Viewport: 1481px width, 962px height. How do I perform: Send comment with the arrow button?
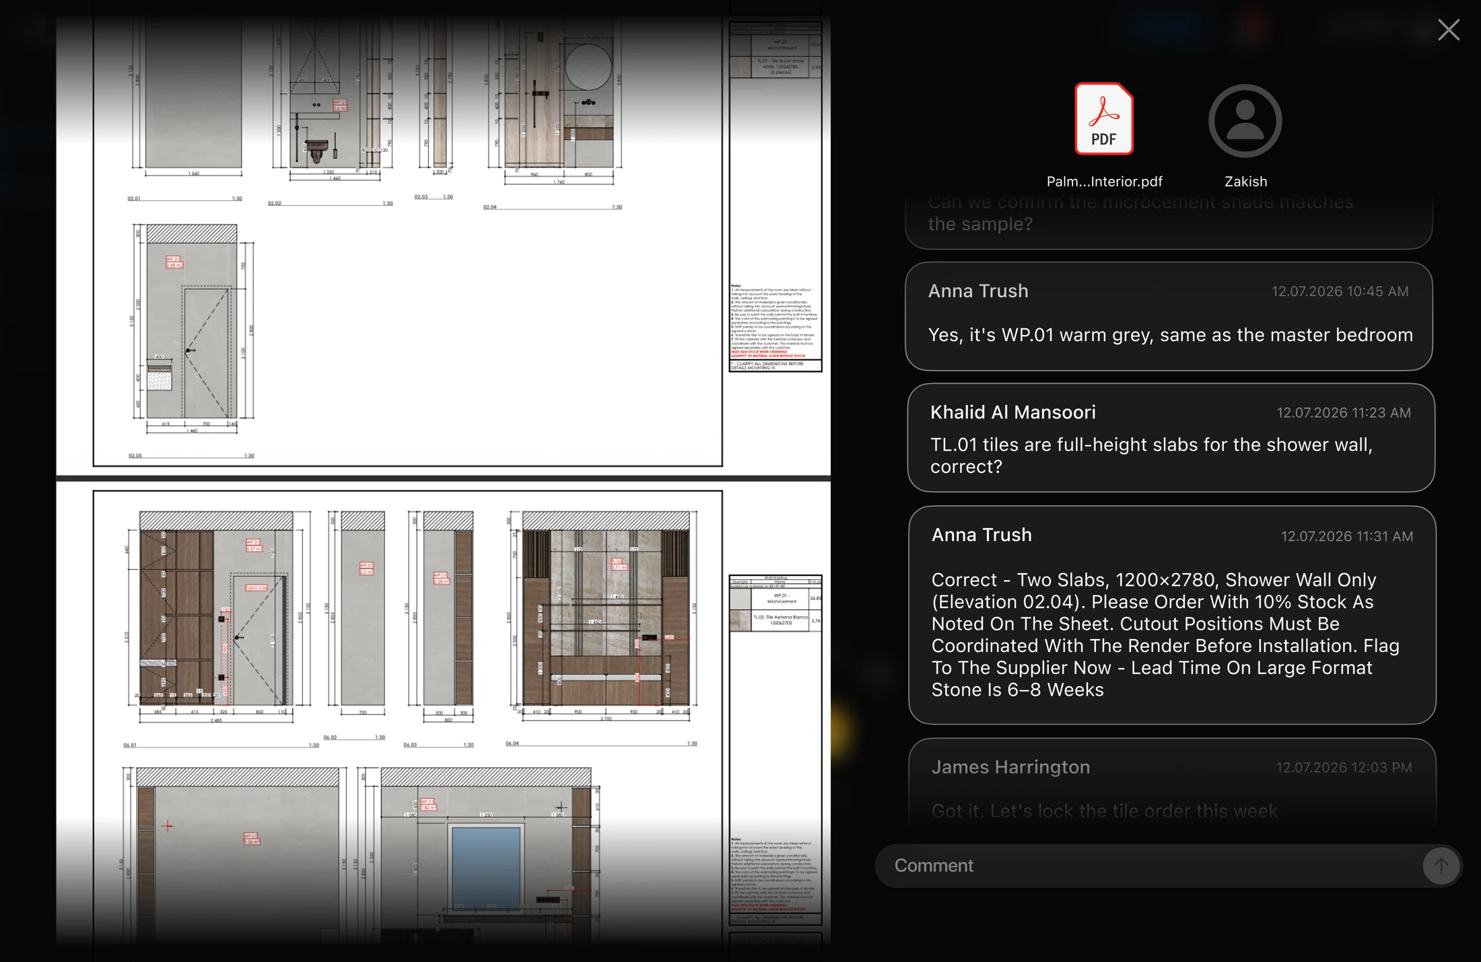(1441, 866)
